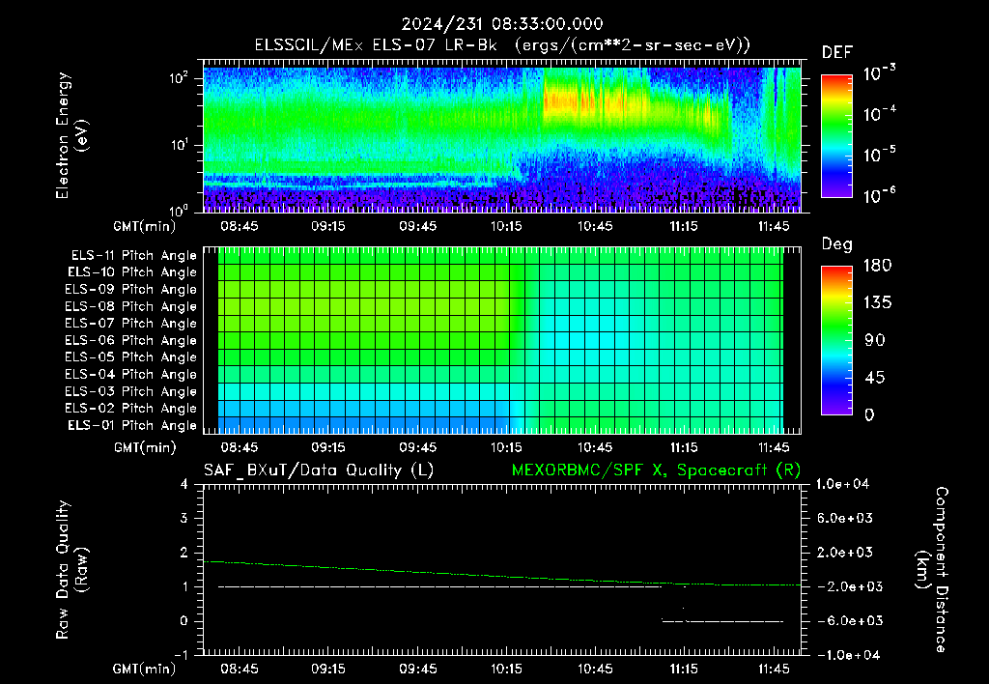This screenshot has width=989, height=684.
Task: Click the ELS-04 Pitch Angle label
Action: click(x=130, y=374)
